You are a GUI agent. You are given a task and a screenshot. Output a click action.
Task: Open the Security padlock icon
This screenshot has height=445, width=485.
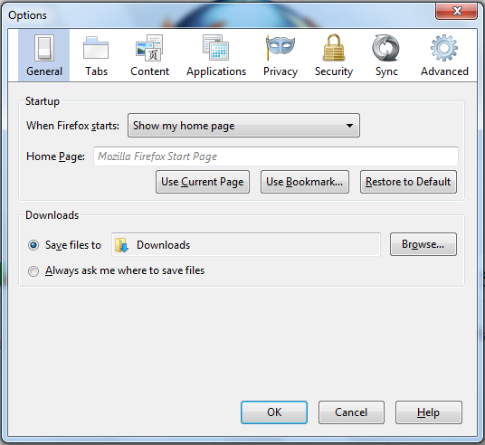(x=334, y=47)
